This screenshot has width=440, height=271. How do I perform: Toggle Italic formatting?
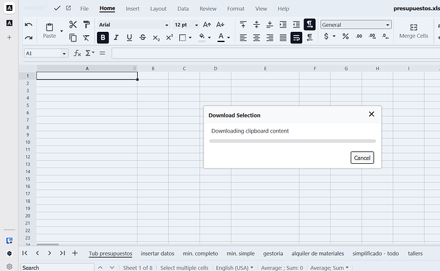[116, 38]
